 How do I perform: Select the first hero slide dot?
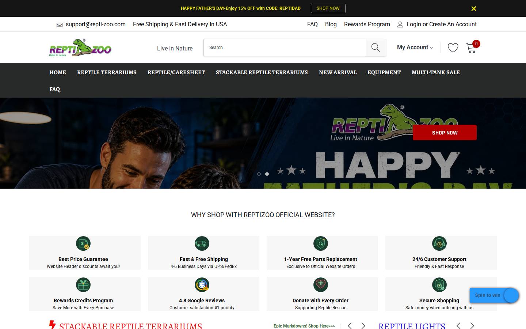(x=259, y=174)
